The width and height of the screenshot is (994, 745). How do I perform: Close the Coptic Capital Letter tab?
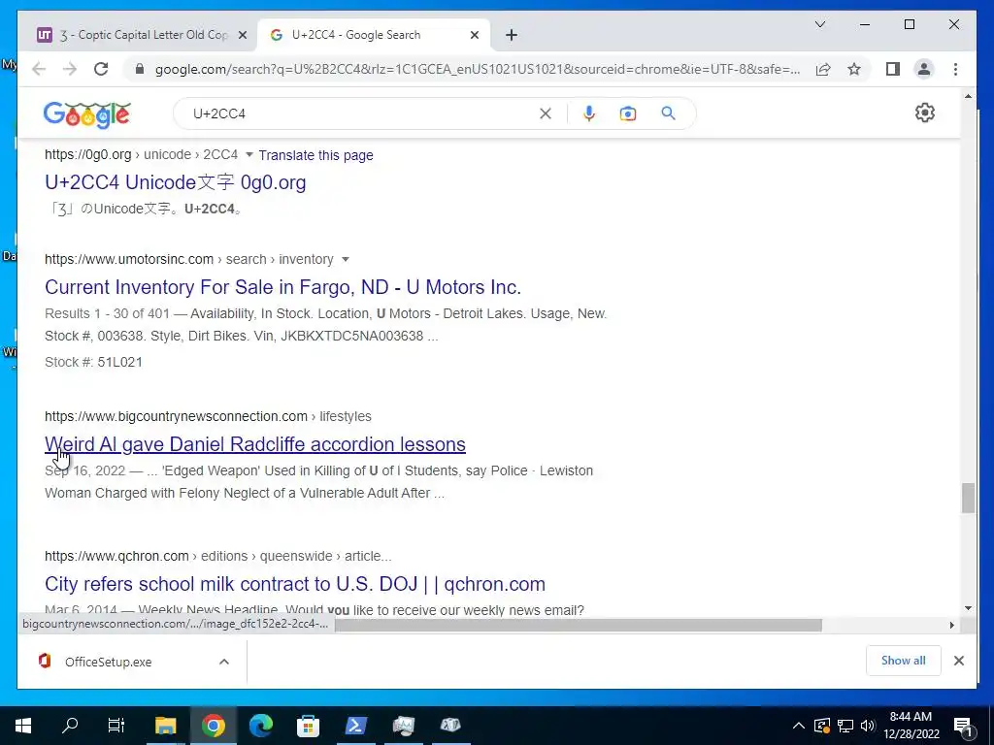point(242,36)
